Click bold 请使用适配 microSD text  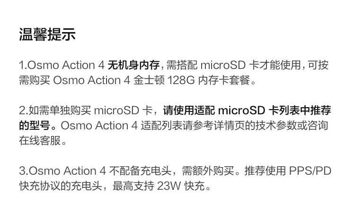(214, 110)
